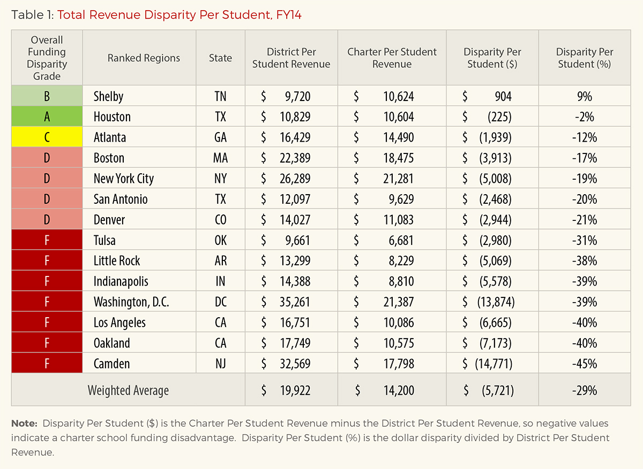Select the weighted average -29% cell
This screenshot has width=643, height=469.
pos(585,390)
